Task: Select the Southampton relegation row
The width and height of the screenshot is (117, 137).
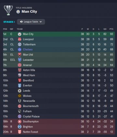Action: coord(59,121)
